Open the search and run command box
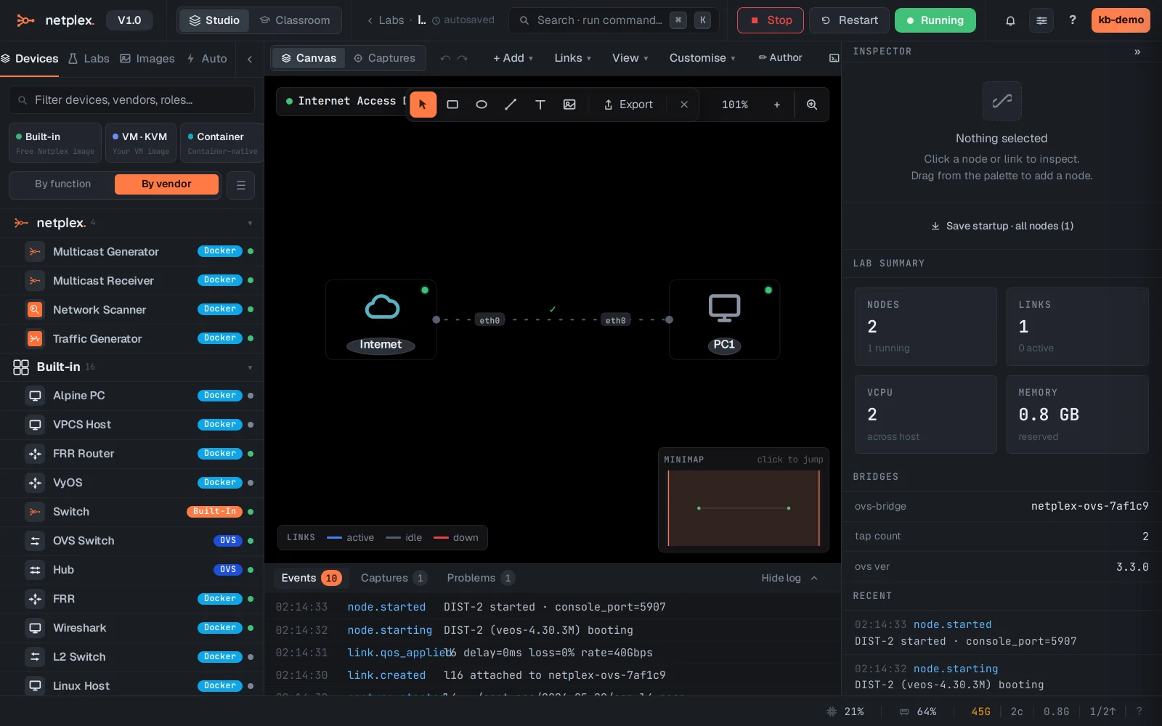 [x=614, y=20]
